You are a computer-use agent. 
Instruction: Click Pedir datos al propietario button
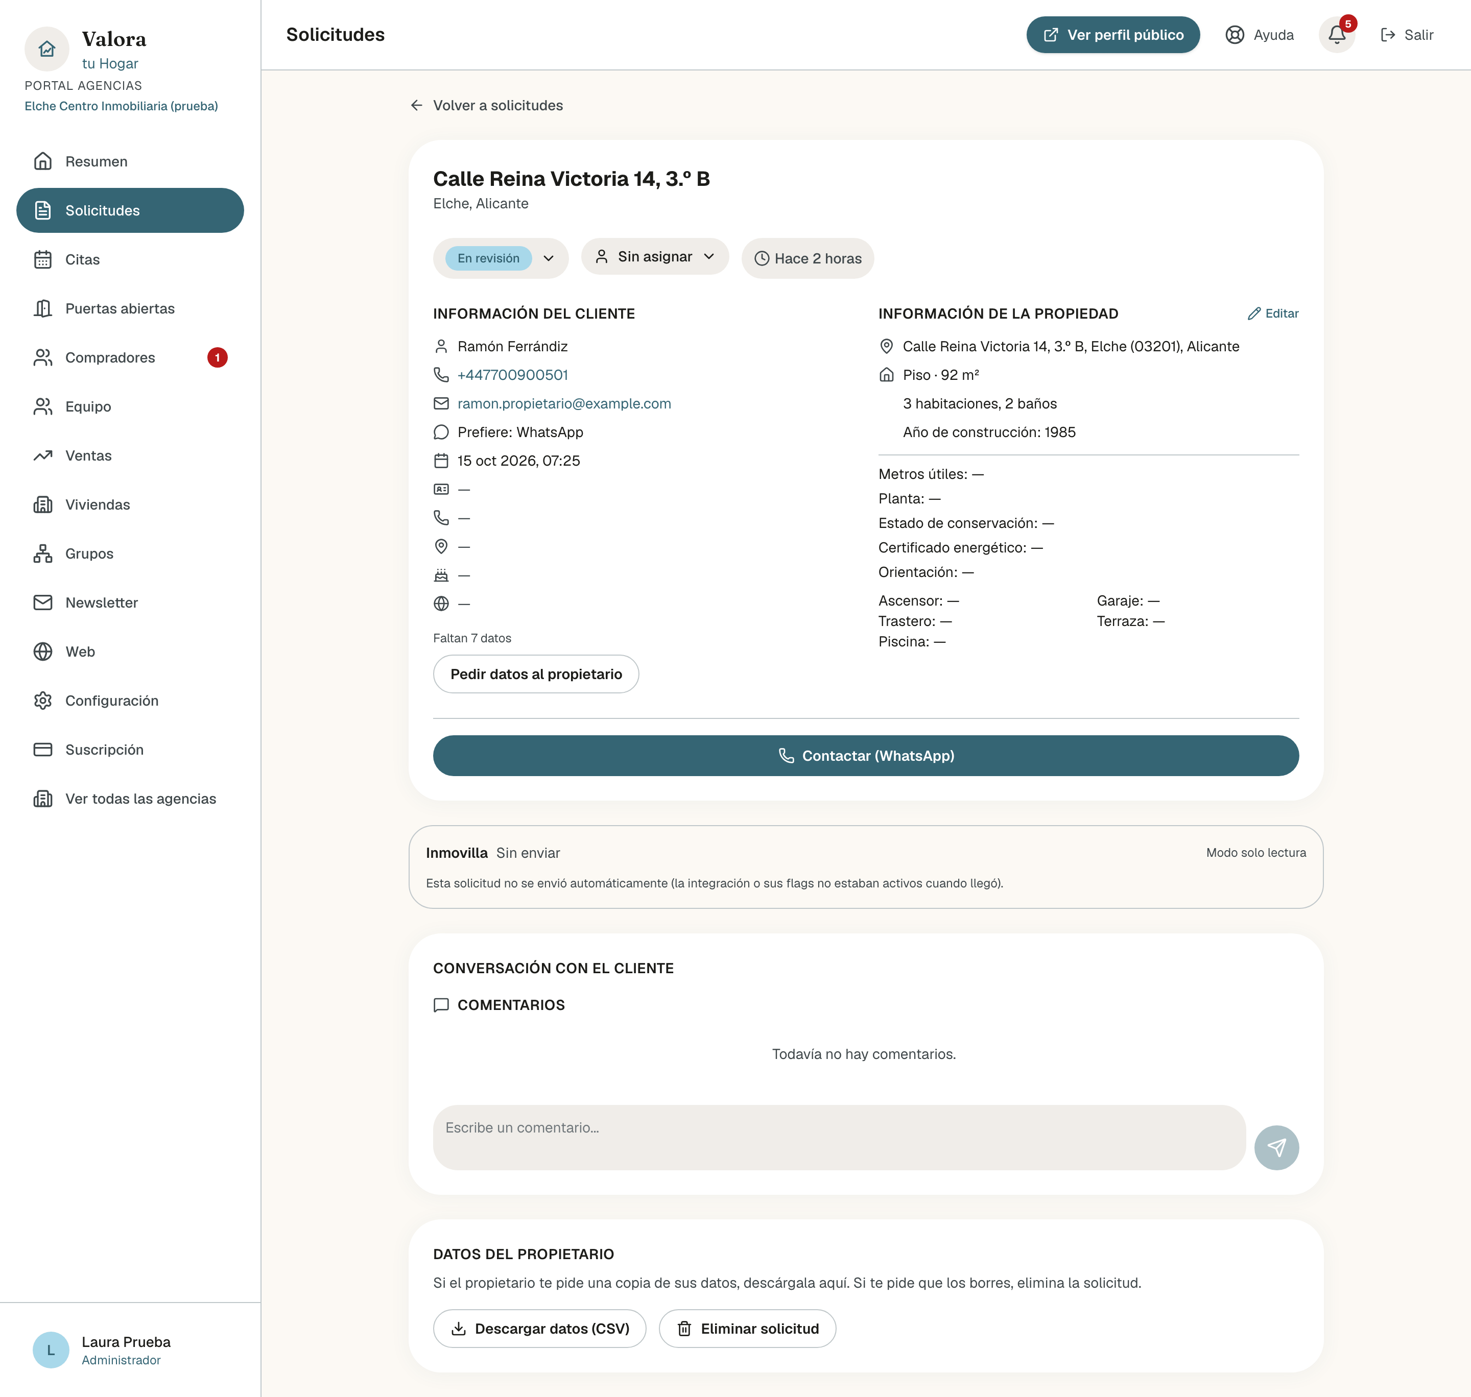coord(535,674)
